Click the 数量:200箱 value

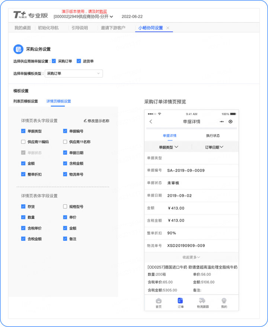157,274
